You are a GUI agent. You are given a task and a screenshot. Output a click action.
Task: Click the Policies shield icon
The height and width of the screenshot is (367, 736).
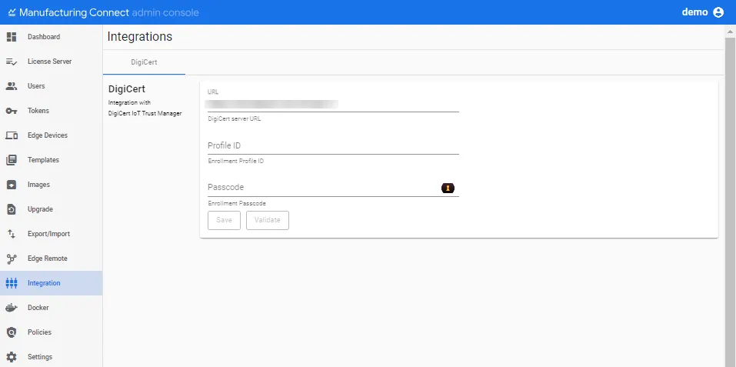[x=12, y=332]
